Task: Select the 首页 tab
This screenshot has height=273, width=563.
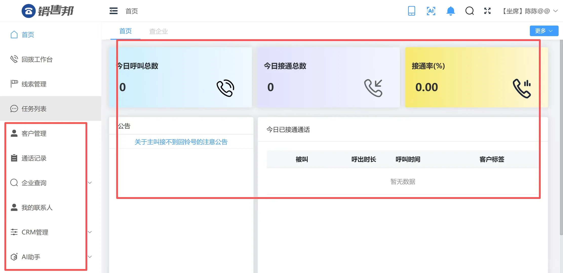Action: [125, 31]
